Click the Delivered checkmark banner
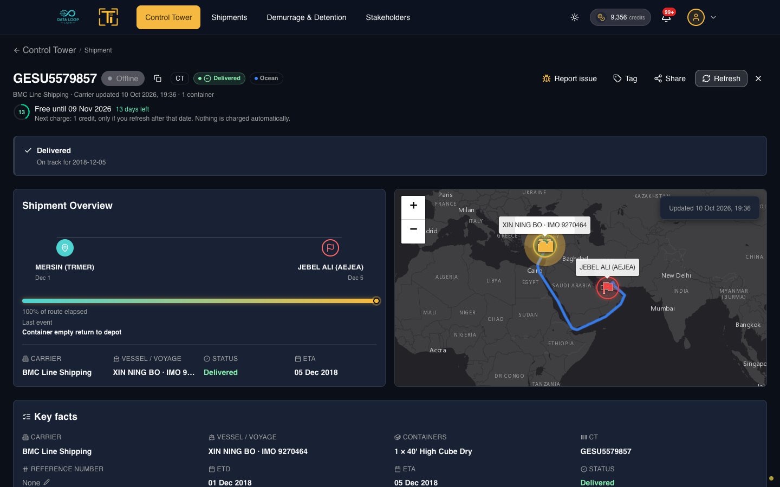780x487 pixels. point(390,156)
